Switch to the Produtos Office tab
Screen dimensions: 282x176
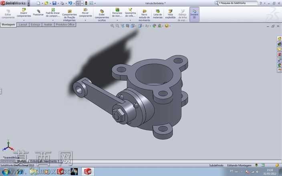tap(65, 25)
